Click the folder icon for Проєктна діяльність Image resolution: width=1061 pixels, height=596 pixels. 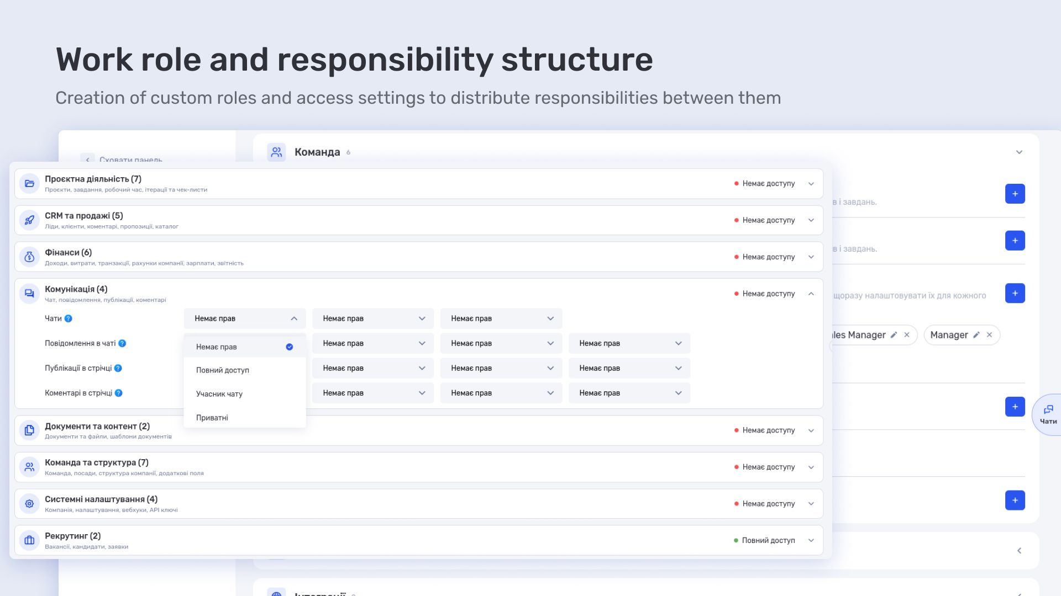29,184
